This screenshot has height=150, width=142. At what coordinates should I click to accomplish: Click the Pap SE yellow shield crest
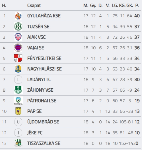(18, 111)
